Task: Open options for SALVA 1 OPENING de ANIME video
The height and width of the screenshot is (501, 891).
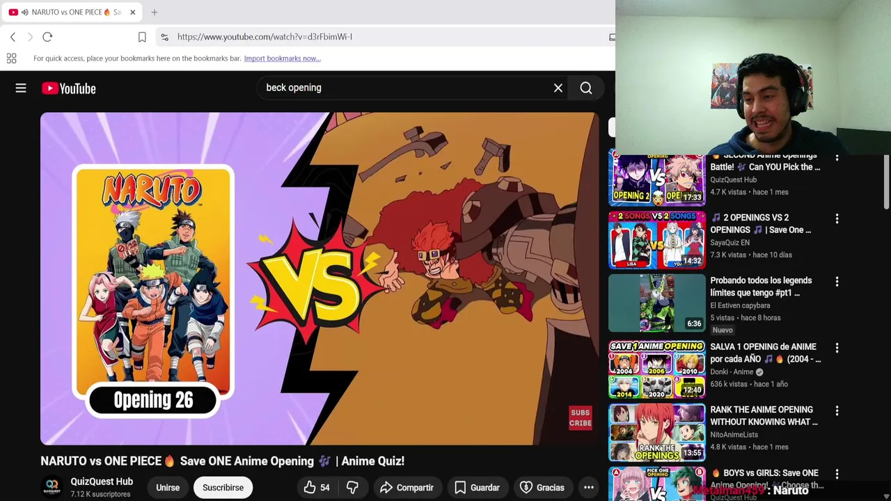Action: tap(837, 348)
